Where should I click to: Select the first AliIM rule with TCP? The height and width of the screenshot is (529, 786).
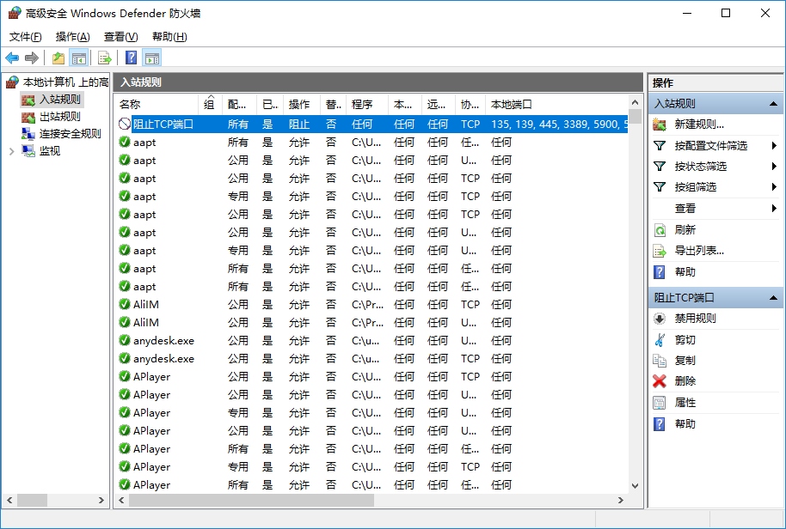tap(372, 304)
